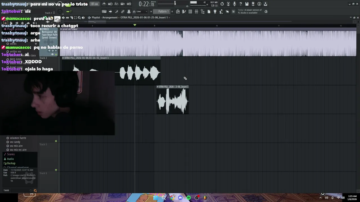Screen dimensions: 360x202
Task: Select voz mix rec aire preset
Action: pyautogui.click(x=18, y=150)
